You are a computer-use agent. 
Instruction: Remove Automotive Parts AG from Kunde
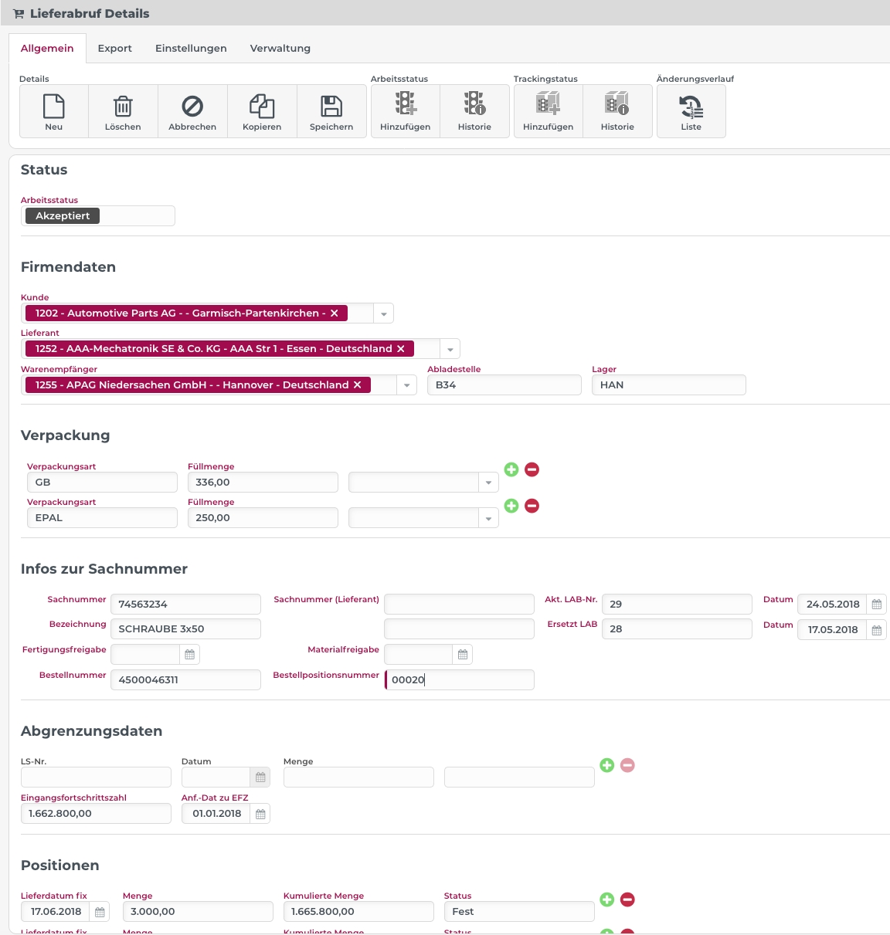(x=335, y=313)
